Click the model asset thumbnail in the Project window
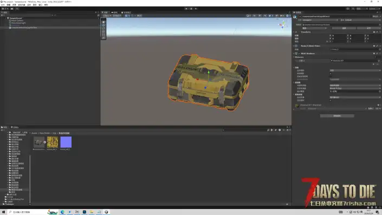Screen dimensions: 382x215 [38, 142]
